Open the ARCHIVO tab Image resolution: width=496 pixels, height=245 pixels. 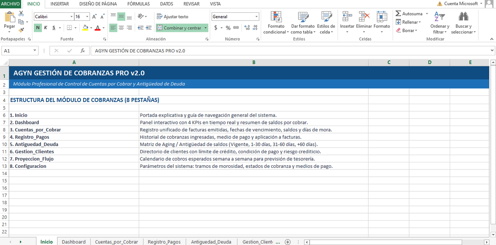[x=10, y=4]
